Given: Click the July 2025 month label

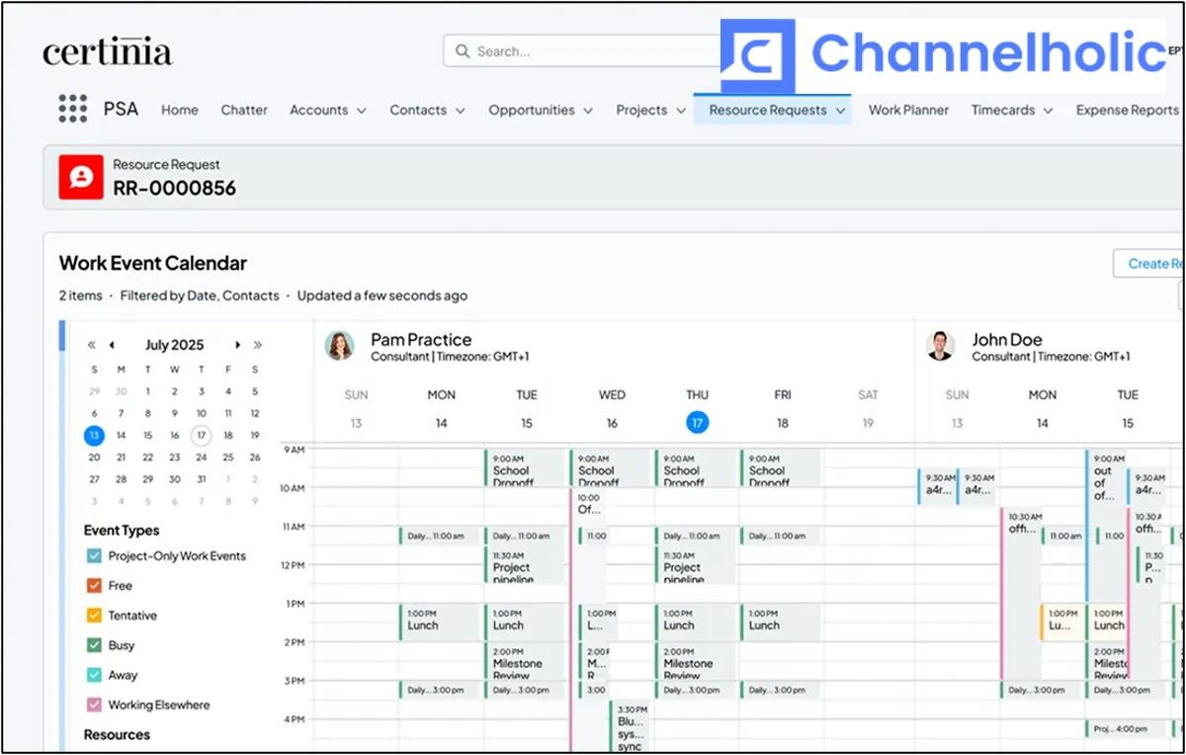Looking at the screenshot, I should point(174,345).
